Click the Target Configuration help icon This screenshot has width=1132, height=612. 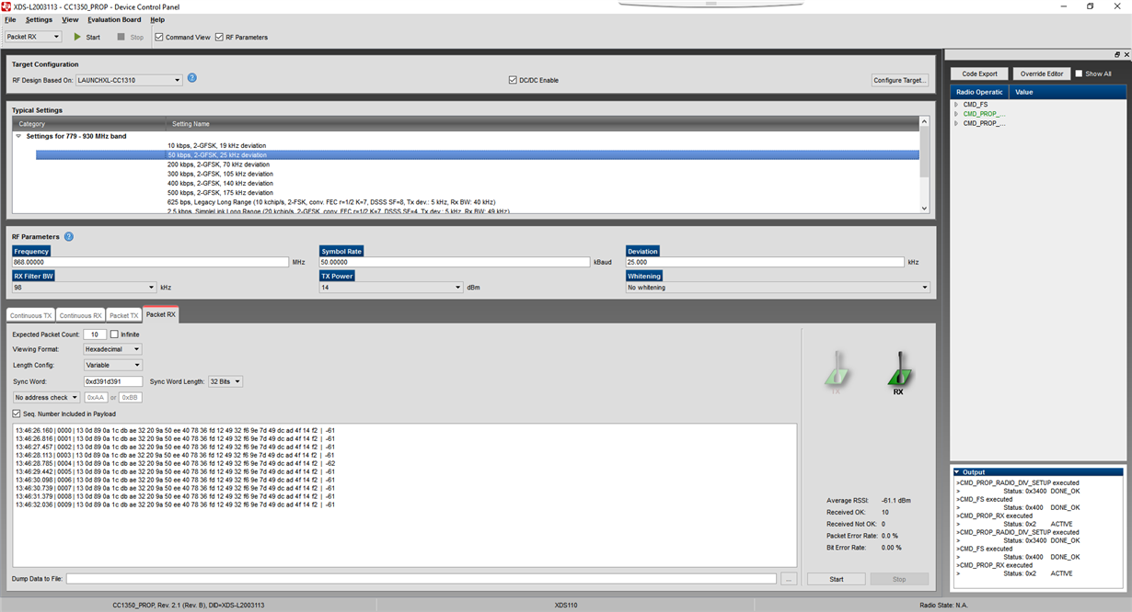pos(192,78)
